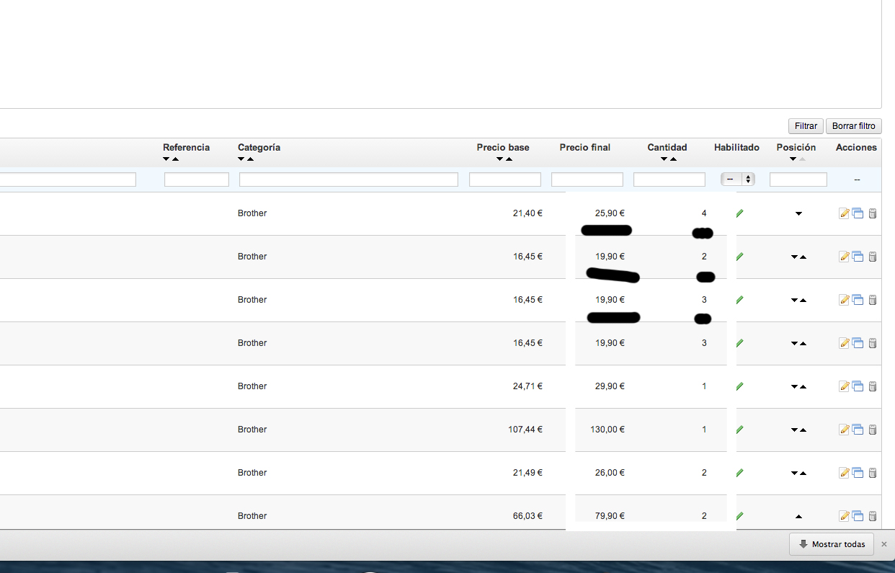Edit the 16,45 € product with quantity 2
The height and width of the screenshot is (573, 895).
pos(844,257)
